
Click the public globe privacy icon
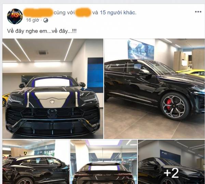point(46,20)
